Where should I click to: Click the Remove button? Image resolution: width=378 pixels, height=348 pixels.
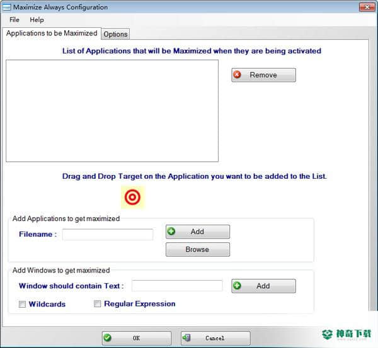click(x=263, y=75)
